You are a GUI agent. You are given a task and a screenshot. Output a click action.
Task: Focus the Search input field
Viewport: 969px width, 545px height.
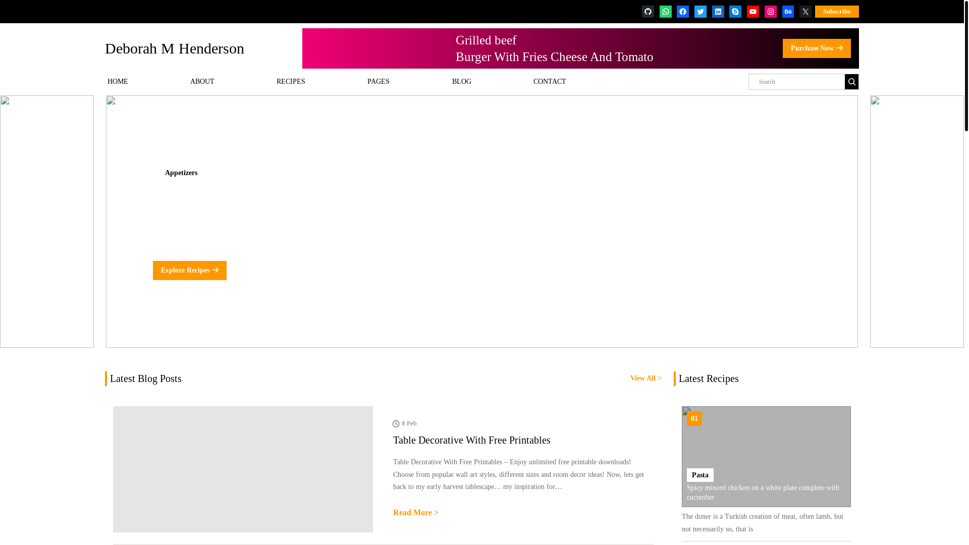pyautogui.click(x=796, y=82)
